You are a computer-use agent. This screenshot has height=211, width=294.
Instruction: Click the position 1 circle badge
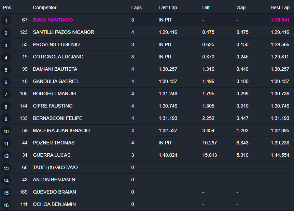pyautogui.click(x=6, y=20)
